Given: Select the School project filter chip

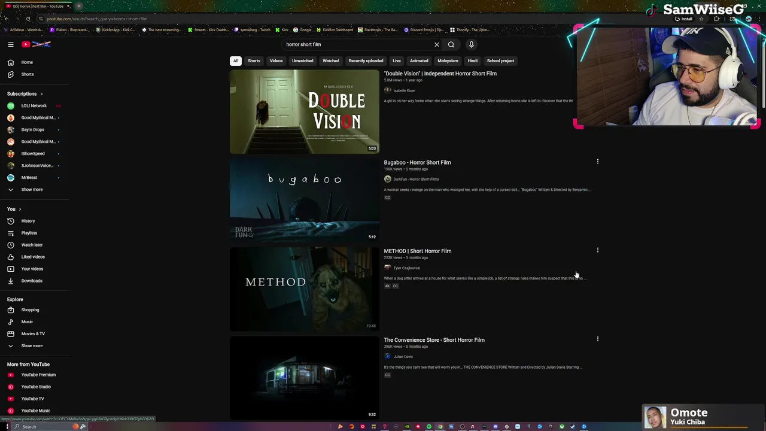Looking at the screenshot, I should 500,60.
